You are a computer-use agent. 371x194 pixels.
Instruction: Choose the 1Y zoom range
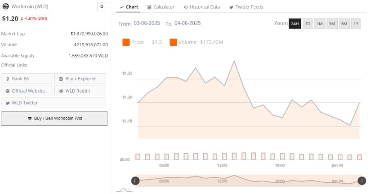tap(356, 24)
